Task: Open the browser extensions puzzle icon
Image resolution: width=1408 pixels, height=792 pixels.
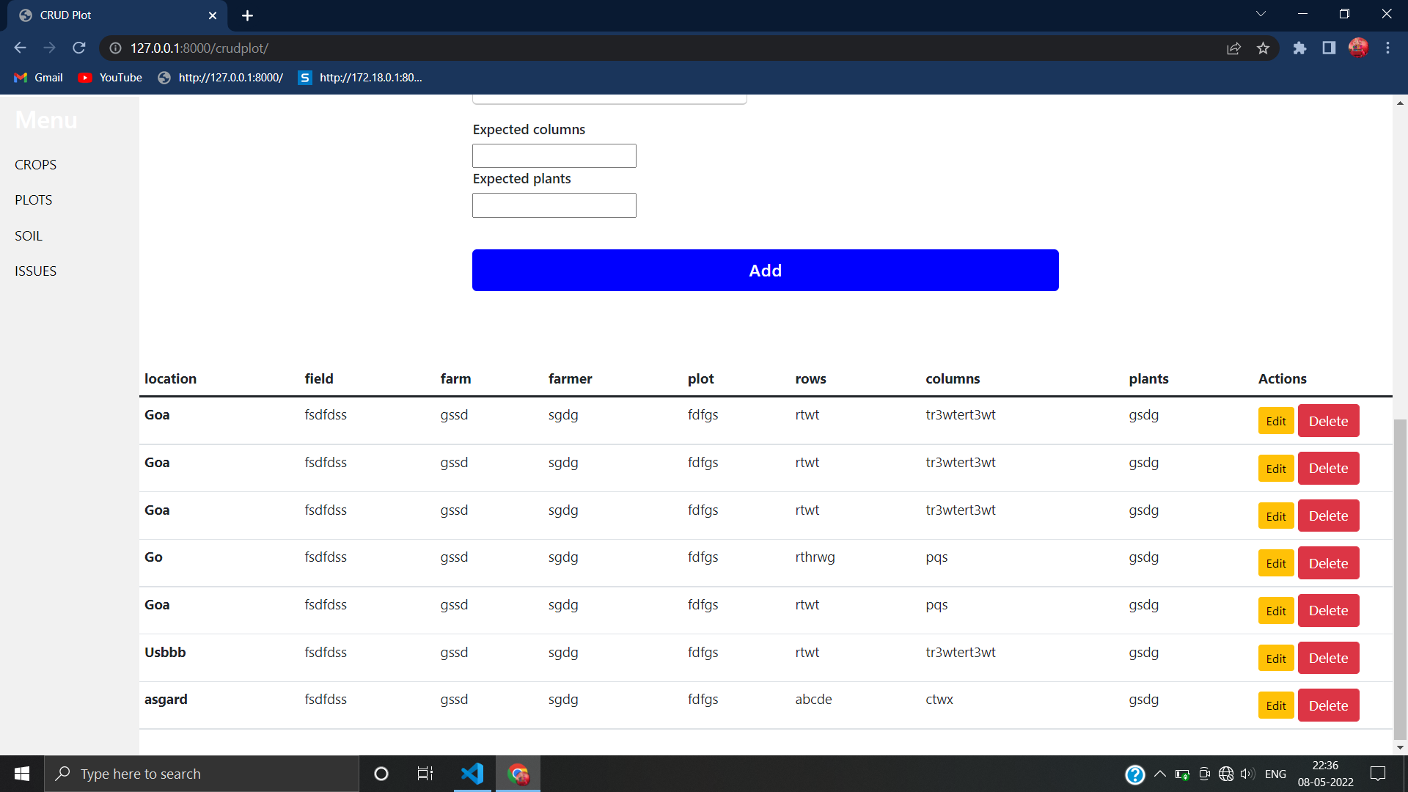Action: (x=1300, y=48)
